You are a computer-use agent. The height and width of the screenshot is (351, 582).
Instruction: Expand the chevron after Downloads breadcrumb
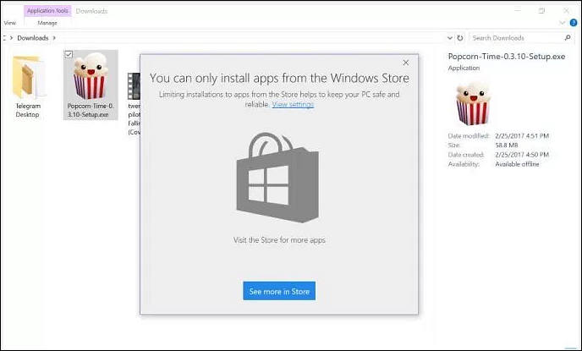tap(54, 38)
